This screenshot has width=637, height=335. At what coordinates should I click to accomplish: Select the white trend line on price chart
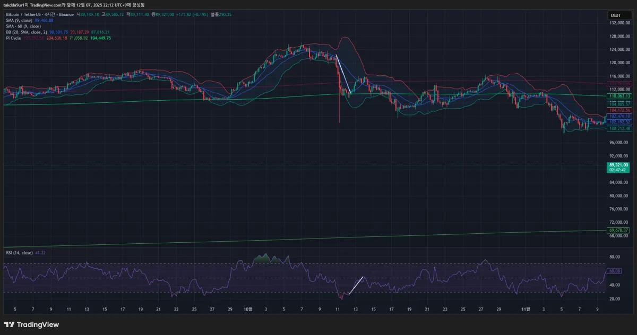pos(343,74)
